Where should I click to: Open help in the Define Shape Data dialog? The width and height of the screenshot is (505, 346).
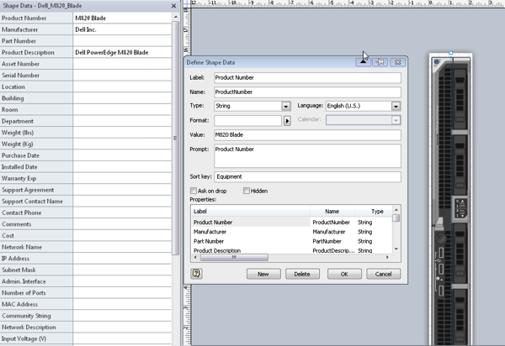[196, 274]
